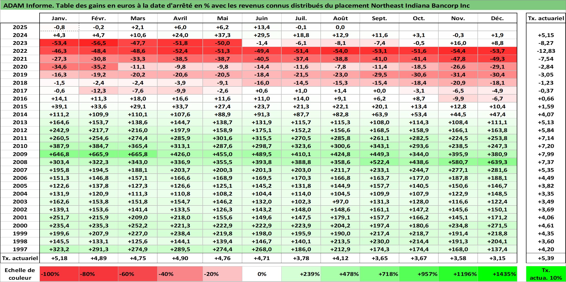Click the 'Août' column header
Viewport: 566px width, 282px height.
[340, 18]
